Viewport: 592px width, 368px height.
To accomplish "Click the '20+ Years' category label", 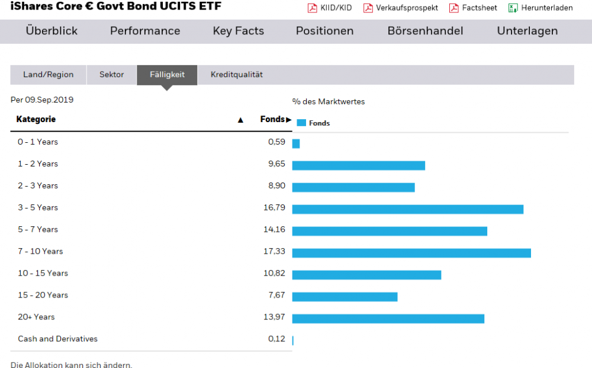I will (36, 318).
